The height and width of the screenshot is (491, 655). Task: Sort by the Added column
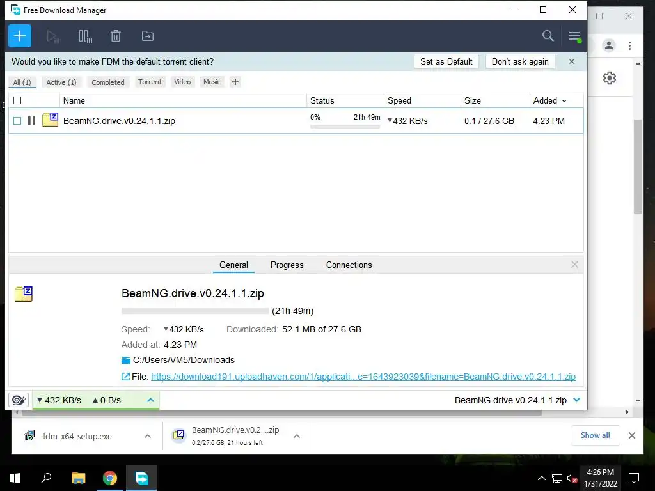tap(549, 100)
